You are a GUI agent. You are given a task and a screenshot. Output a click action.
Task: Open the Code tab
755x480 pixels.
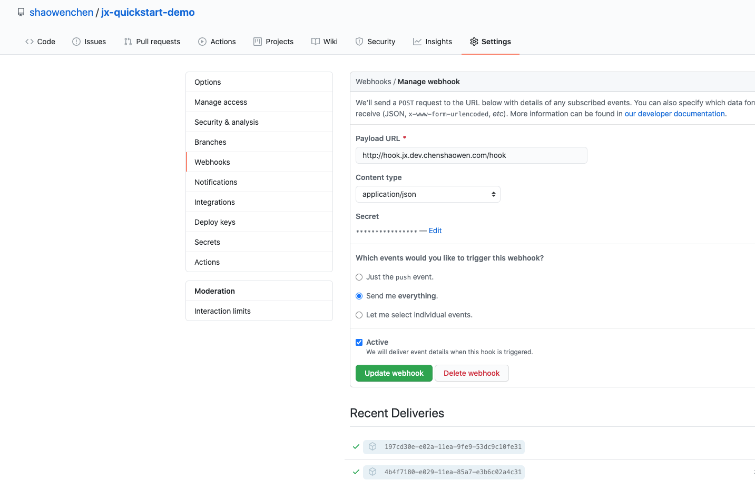tap(40, 42)
